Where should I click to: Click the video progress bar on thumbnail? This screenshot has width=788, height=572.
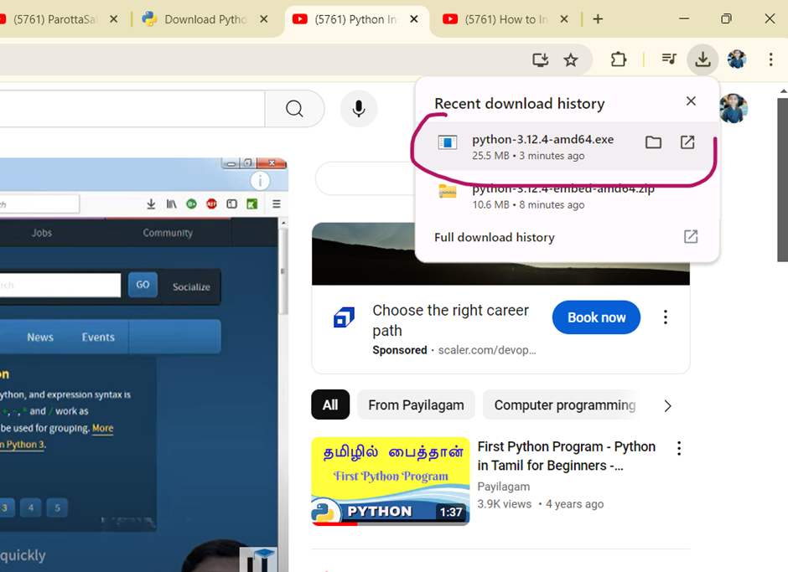[391, 523]
